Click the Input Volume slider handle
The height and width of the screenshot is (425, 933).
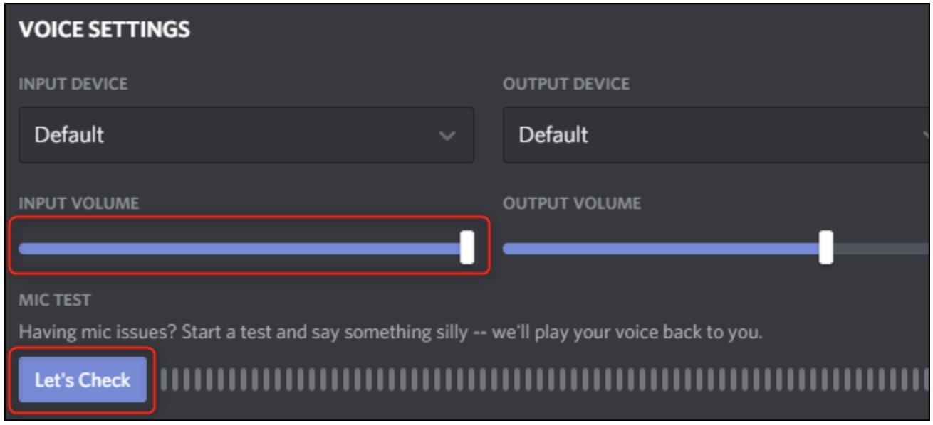pos(467,248)
